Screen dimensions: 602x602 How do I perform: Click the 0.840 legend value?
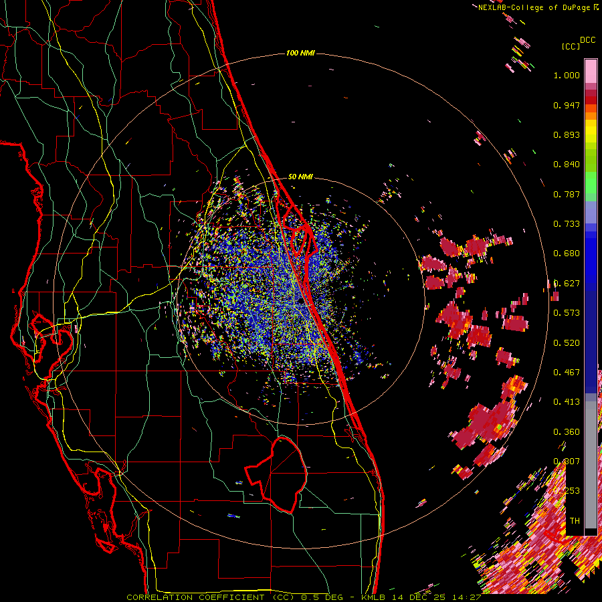[567, 165]
